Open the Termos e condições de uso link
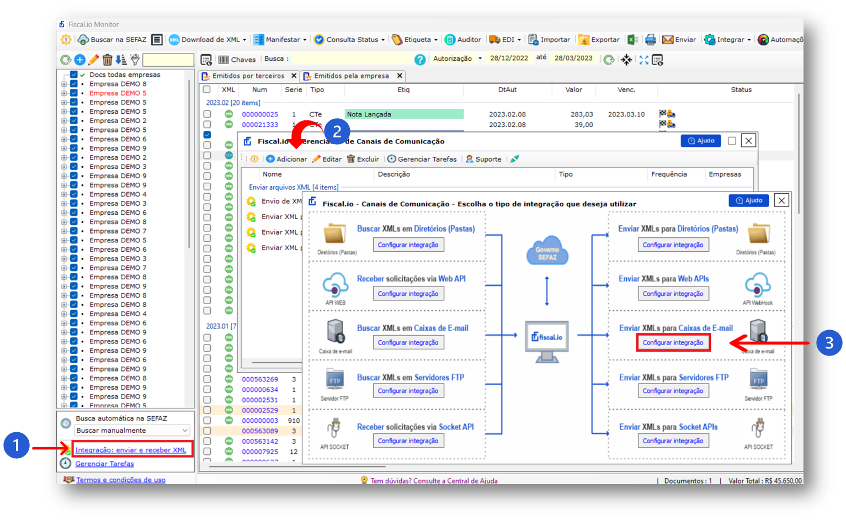846x520 pixels. (x=121, y=480)
